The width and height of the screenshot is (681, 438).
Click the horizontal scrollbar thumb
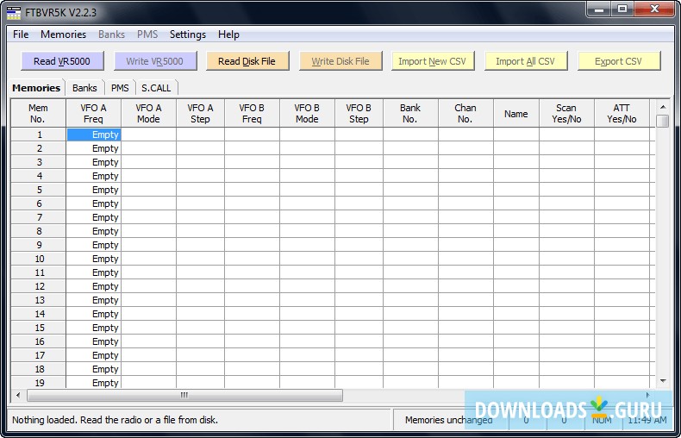coord(184,396)
